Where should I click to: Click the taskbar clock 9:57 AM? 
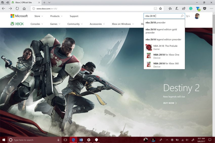tap(201, 140)
